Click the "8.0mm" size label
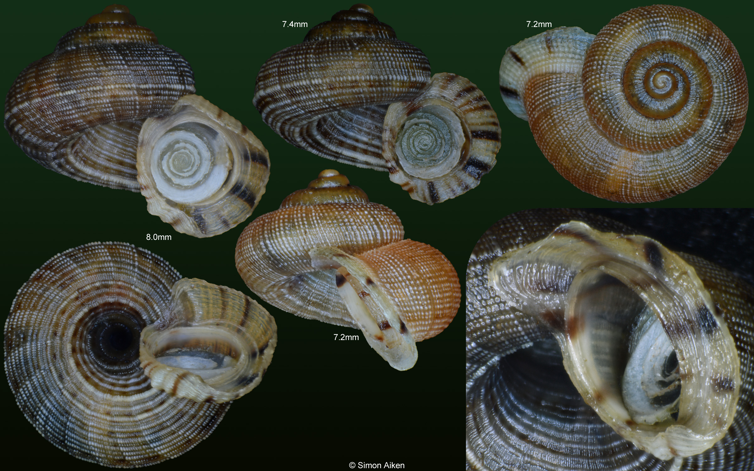 [159, 237]
